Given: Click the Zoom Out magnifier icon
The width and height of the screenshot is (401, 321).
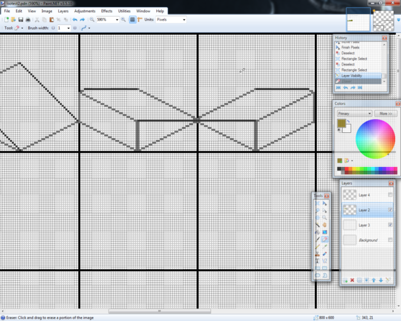Looking at the screenshot, I should 92,19.
